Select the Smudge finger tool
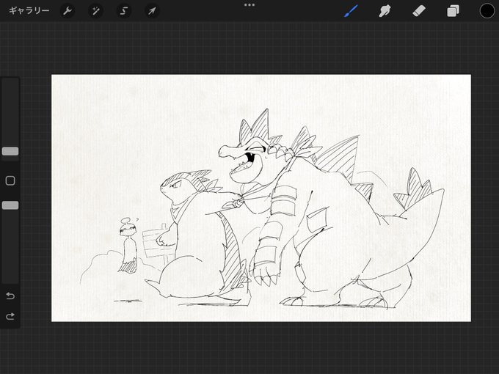Viewport: 499px width, 374px height. click(x=385, y=11)
